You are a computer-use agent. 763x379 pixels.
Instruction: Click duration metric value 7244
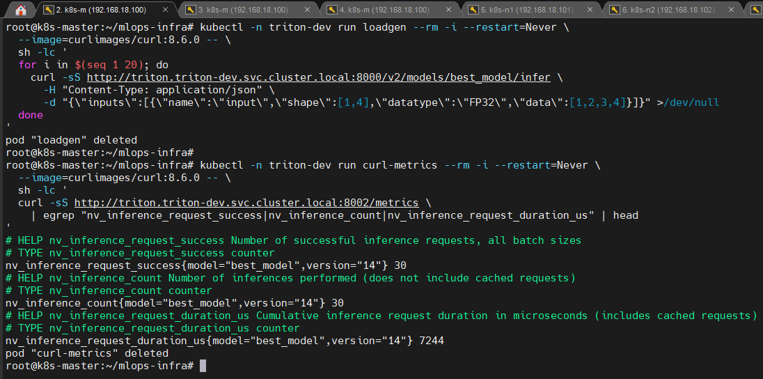(x=432, y=340)
